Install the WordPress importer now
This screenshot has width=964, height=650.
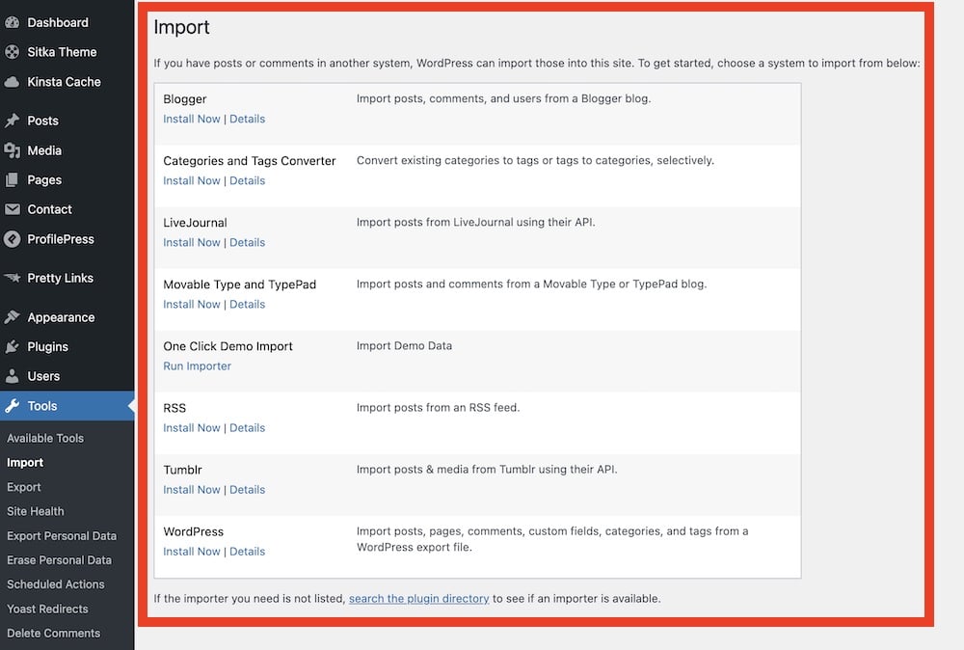pos(192,552)
